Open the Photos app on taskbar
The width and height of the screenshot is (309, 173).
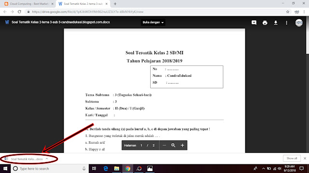click(x=150, y=169)
